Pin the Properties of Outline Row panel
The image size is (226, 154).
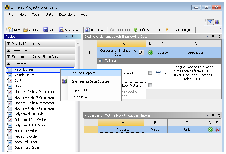click(x=213, y=115)
